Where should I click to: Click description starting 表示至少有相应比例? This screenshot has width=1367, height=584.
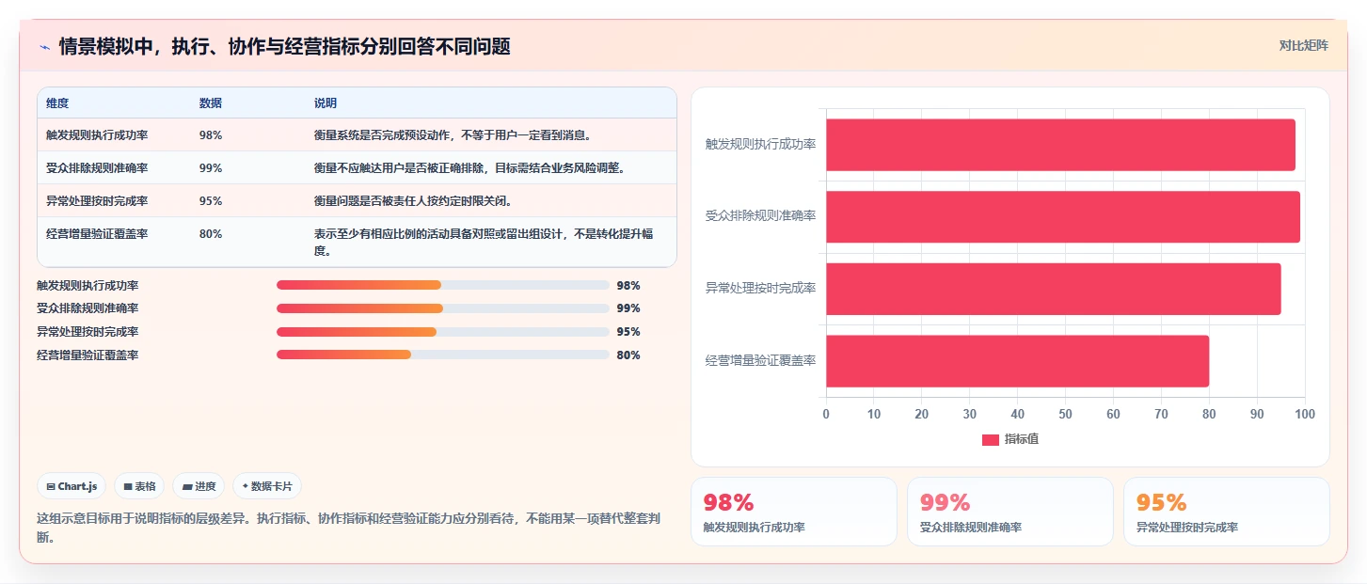pos(484,243)
